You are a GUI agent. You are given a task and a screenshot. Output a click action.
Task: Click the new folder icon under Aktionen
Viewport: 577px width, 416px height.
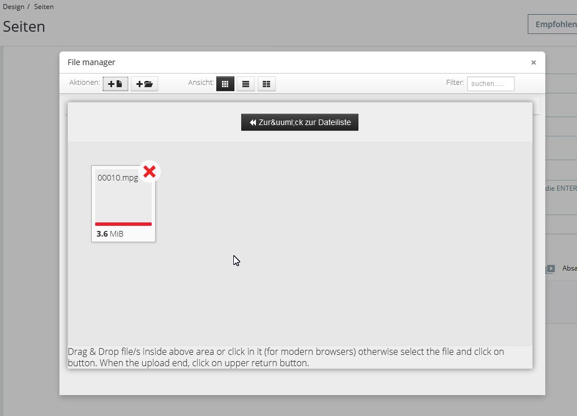[144, 84]
